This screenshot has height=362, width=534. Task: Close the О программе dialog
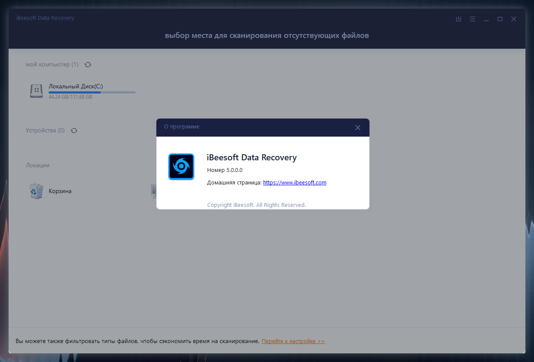point(357,128)
